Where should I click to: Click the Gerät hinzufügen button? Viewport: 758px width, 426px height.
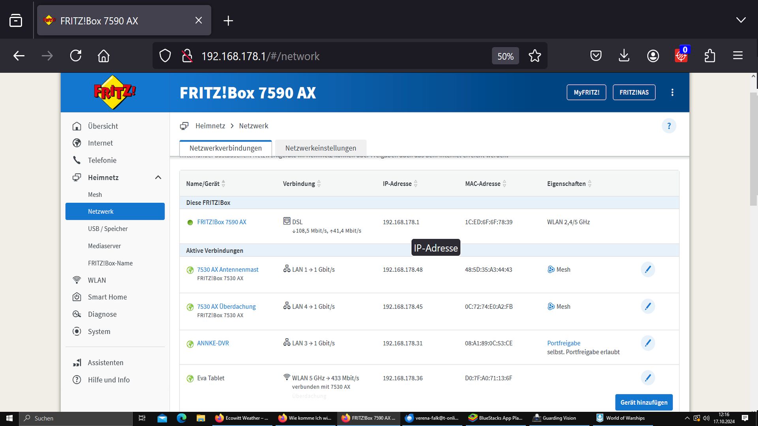[x=644, y=402]
